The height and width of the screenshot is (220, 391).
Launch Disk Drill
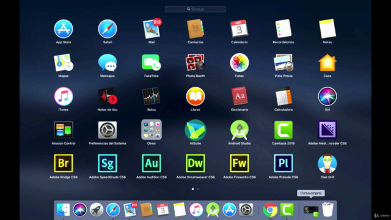[327, 164]
